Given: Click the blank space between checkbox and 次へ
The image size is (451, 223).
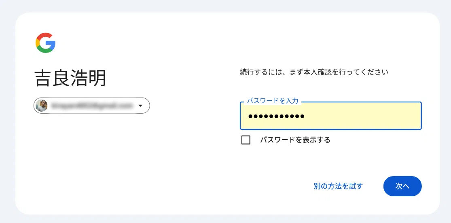Looking at the screenshot, I should tap(331, 161).
